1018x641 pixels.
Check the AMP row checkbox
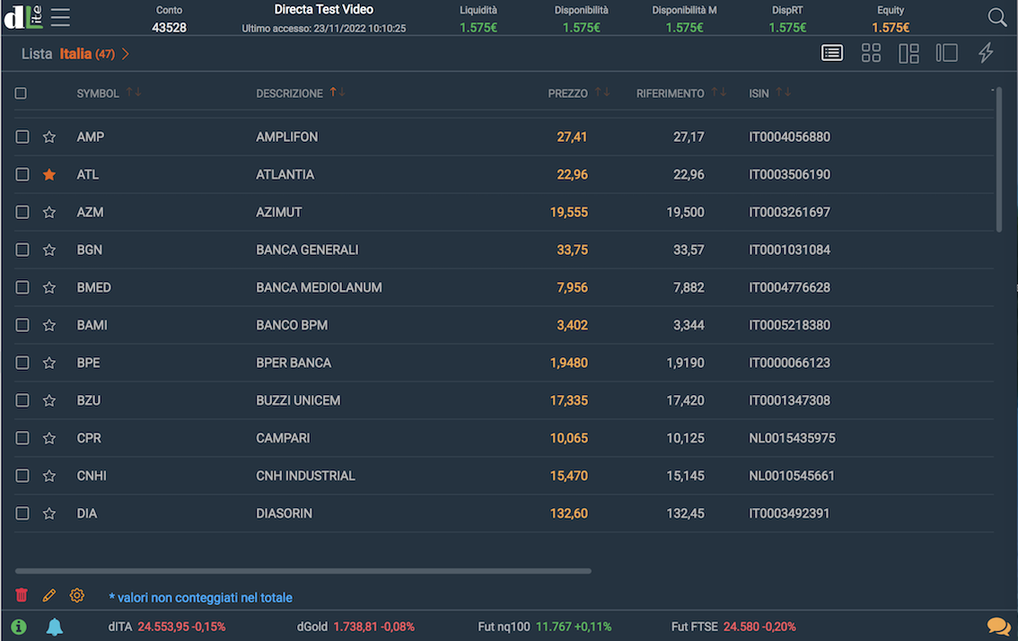tap(22, 136)
